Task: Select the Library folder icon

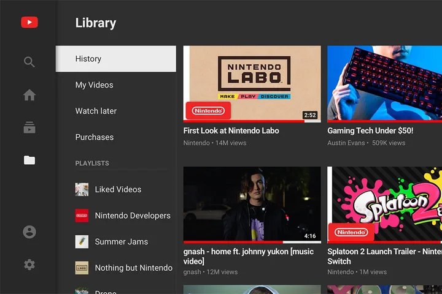Action: click(29, 160)
